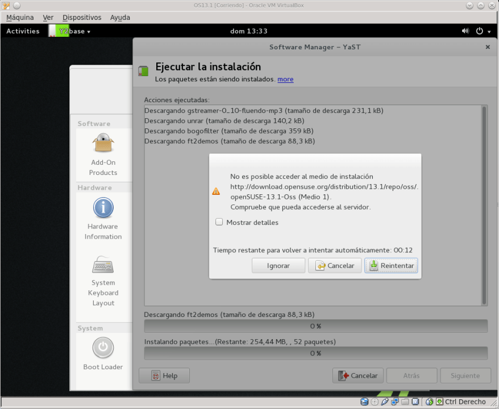The image size is (499, 409).
Task: Click the hard disk icon in the status bar
Action: point(364,401)
